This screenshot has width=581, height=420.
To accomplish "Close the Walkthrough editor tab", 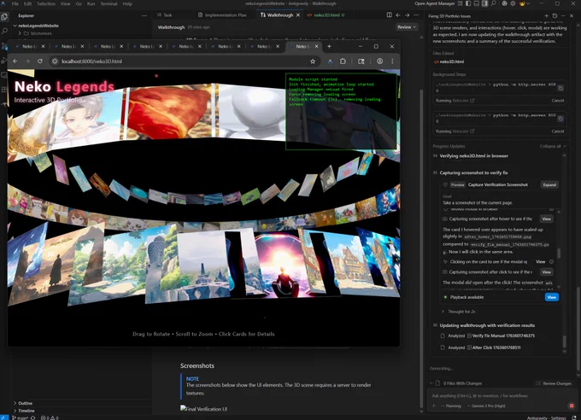I will 298,15.
